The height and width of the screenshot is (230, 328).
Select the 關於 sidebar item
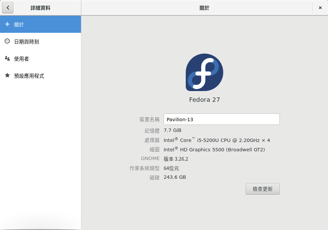coord(40,24)
